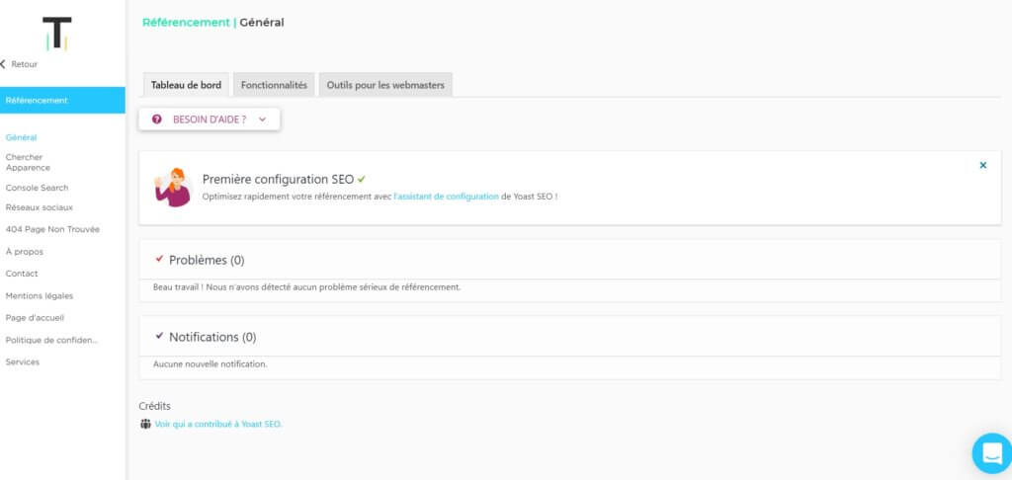
Task: Open the assistant de configuration link
Action: tap(446, 197)
